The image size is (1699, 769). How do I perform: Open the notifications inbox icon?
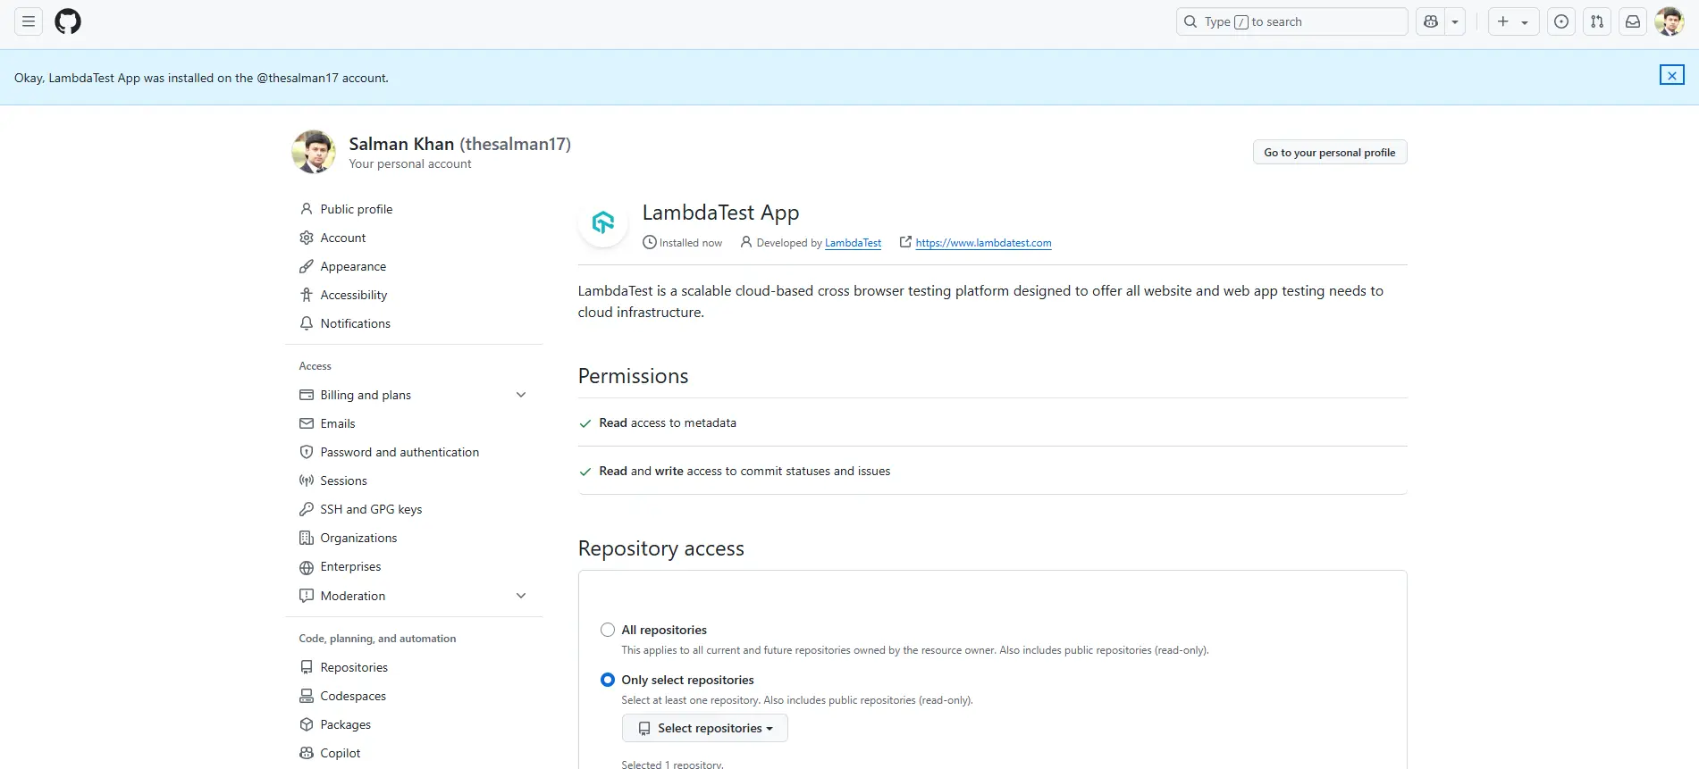click(1632, 21)
